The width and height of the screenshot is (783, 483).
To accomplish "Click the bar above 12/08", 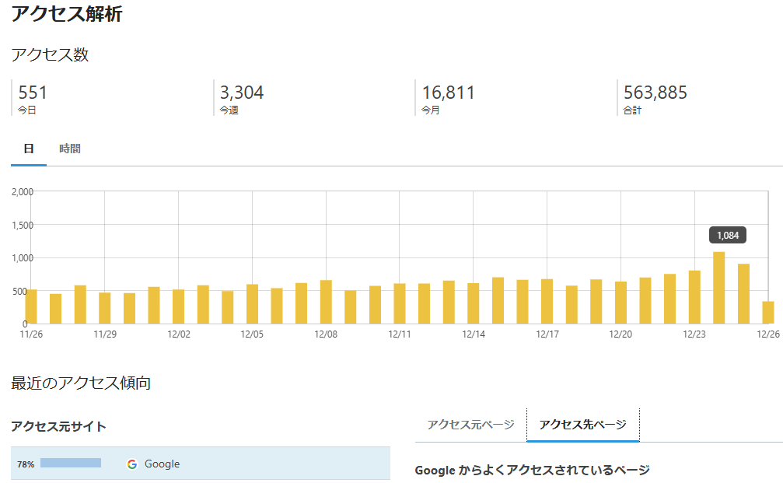I will pyautogui.click(x=326, y=302).
